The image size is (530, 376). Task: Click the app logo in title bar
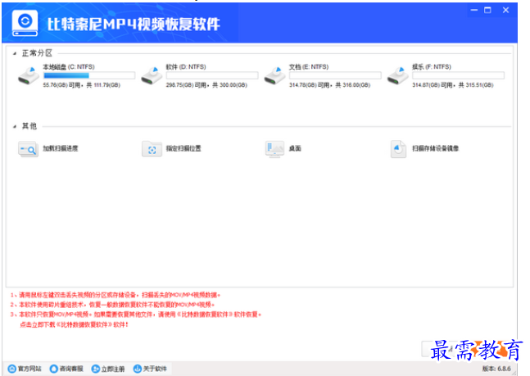pyautogui.click(x=25, y=23)
